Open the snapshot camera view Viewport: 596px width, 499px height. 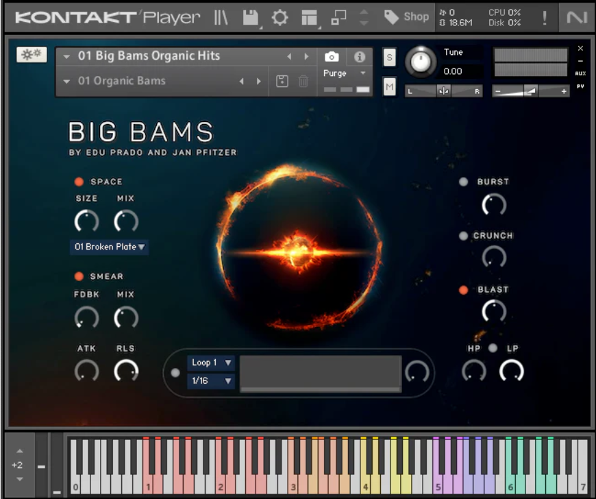(332, 57)
